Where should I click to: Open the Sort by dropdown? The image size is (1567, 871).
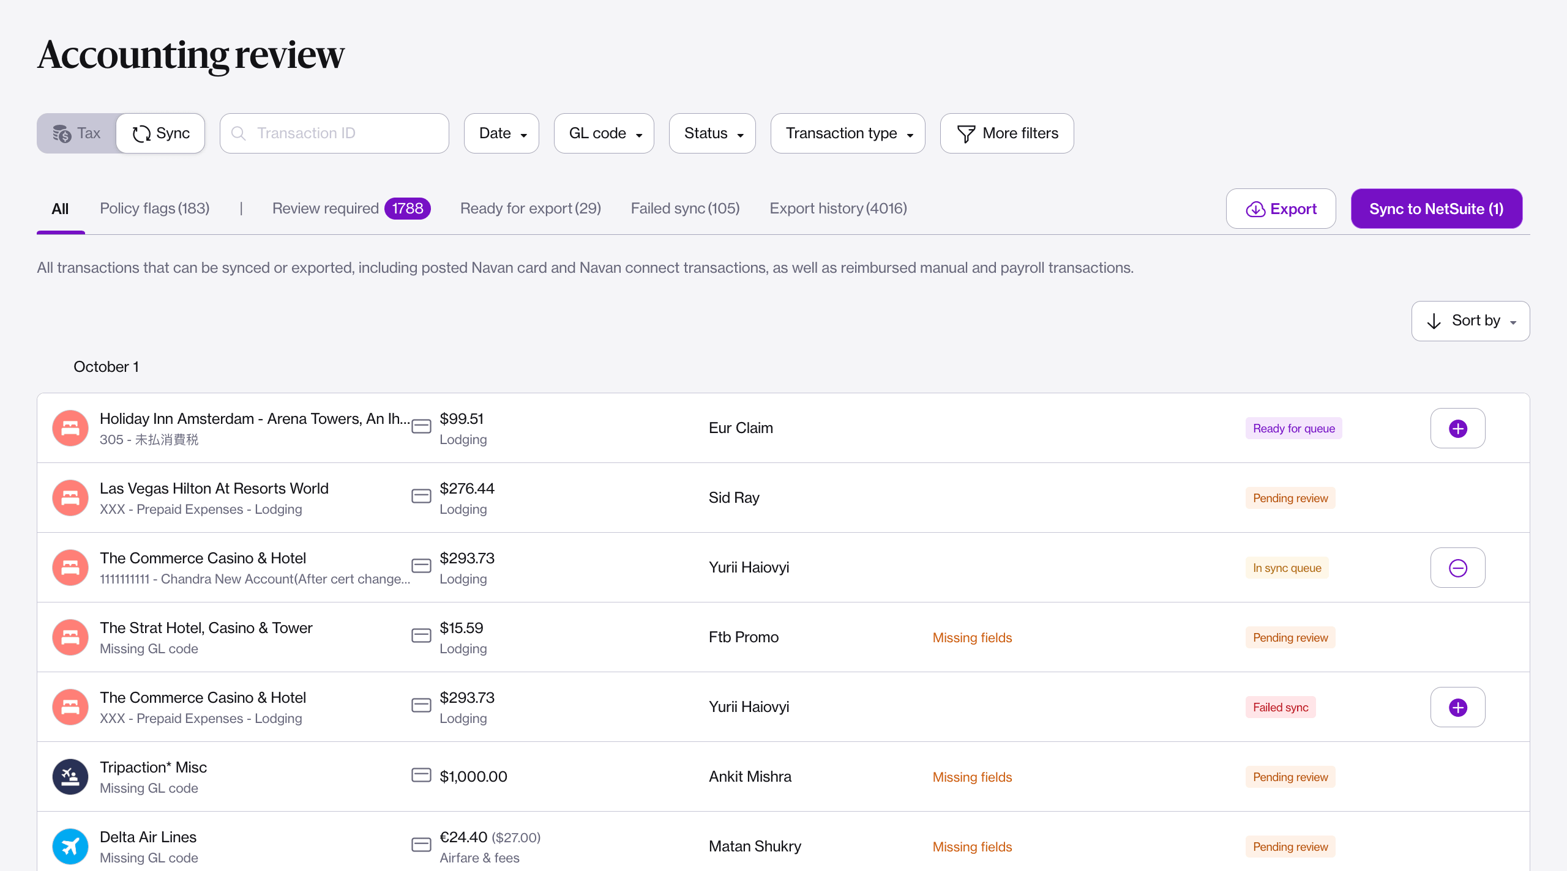pyautogui.click(x=1470, y=321)
